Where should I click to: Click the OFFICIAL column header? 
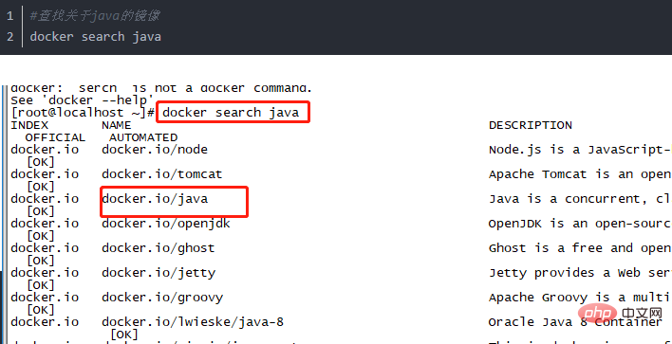[55, 137]
